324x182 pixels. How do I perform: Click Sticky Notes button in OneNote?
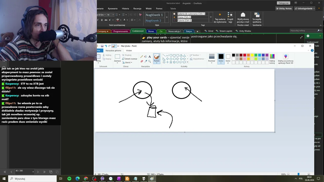[x=284, y=9]
